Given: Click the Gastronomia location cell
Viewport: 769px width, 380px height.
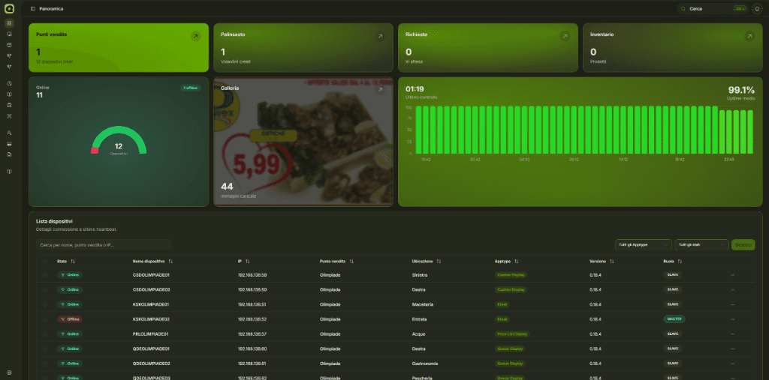Looking at the screenshot, I should pos(425,364).
